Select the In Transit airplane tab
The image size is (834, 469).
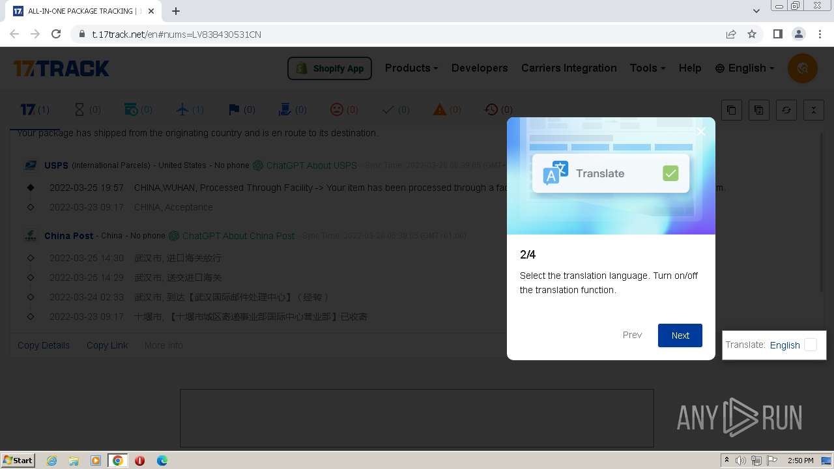(190, 109)
